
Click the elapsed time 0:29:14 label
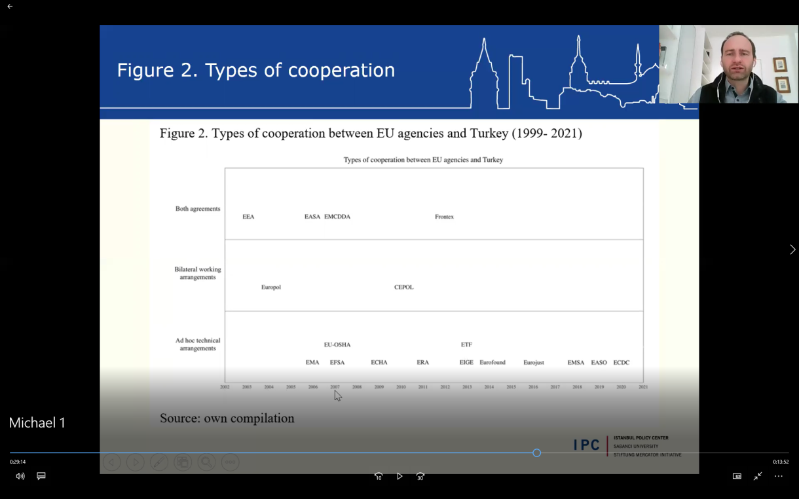tap(18, 462)
